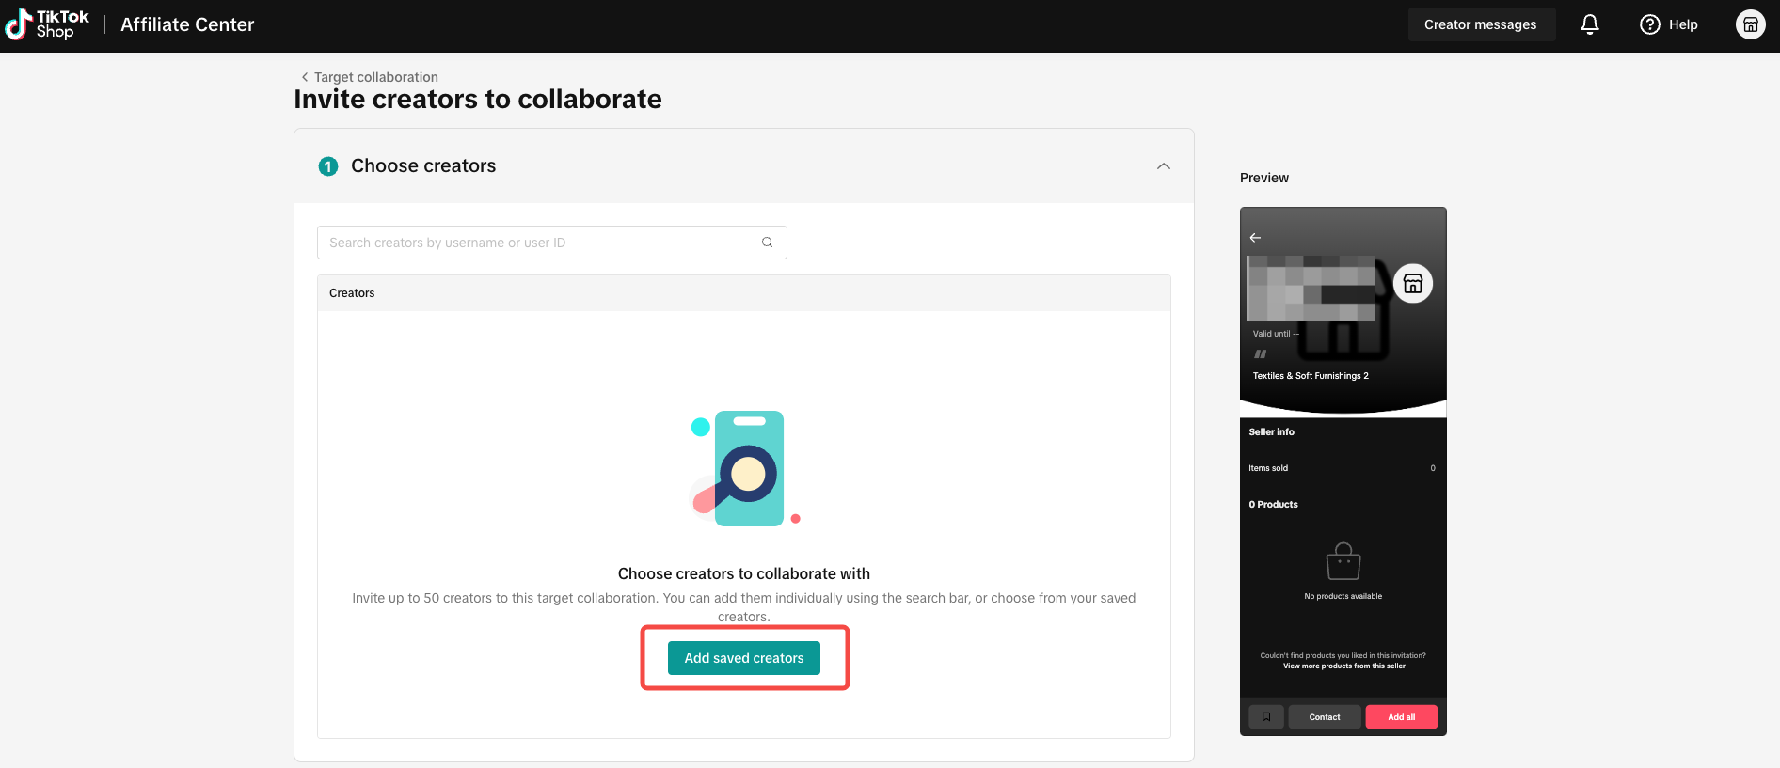Click the Add all button

tap(1402, 717)
